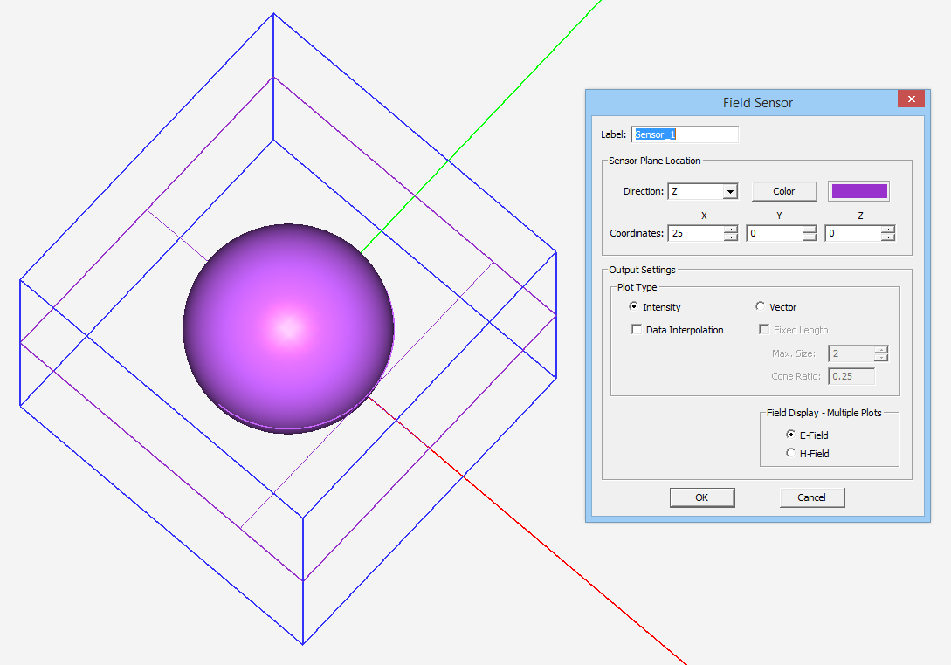Select the Vector plot type
Viewport: 951px width, 665px height.
click(761, 307)
